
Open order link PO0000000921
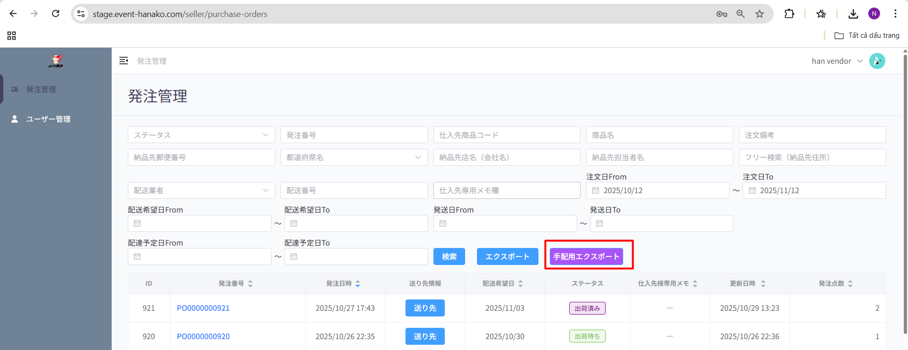pyautogui.click(x=203, y=308)
